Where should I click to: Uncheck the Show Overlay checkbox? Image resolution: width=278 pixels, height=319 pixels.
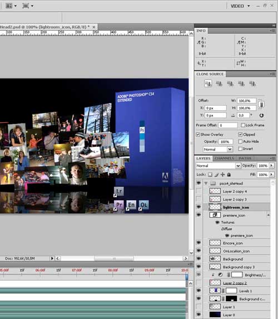coord(198,134)
